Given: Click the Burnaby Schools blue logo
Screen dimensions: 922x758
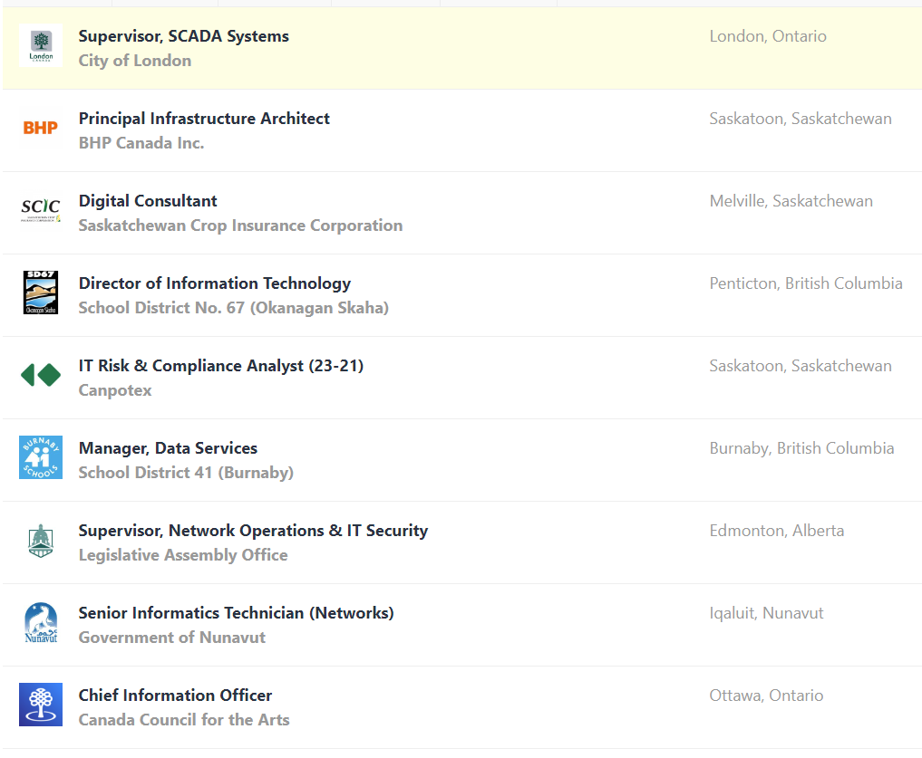Looking at the screenshot, I should pos(41,457).
